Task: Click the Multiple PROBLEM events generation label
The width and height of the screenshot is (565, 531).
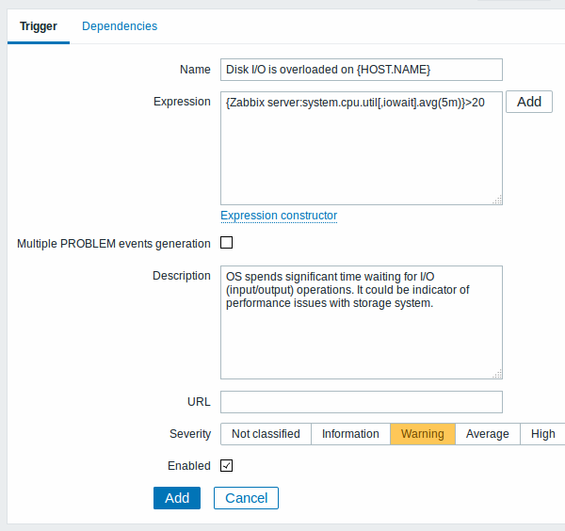Action: pos(114,244)
